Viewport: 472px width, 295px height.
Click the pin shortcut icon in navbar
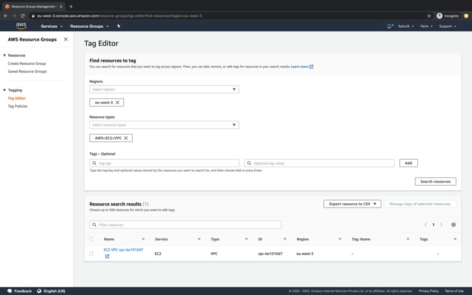click(118, 26)
